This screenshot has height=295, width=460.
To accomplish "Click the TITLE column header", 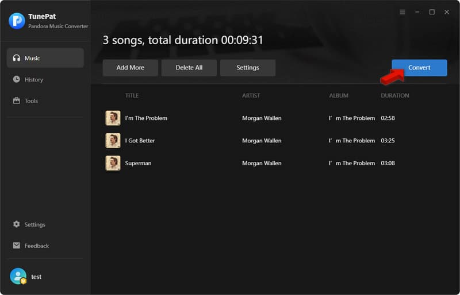I will click(x=132, y=95).
